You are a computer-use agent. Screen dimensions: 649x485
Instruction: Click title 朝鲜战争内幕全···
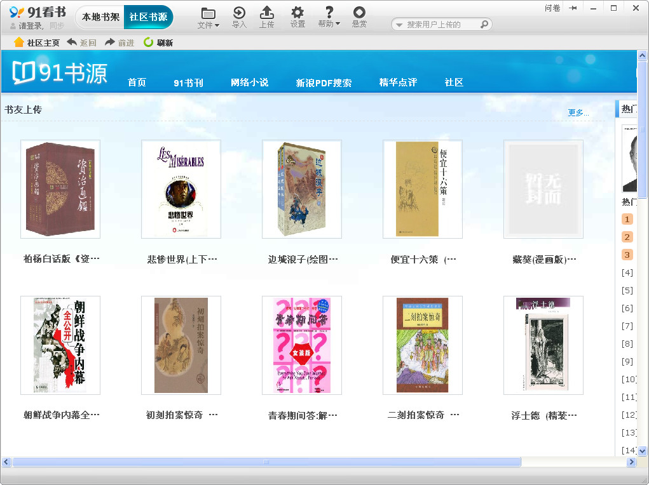click(61, 415)
